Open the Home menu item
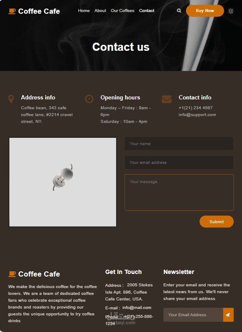Screen dimensions: 242x332 pyautogui.click(x=84, y=11)
